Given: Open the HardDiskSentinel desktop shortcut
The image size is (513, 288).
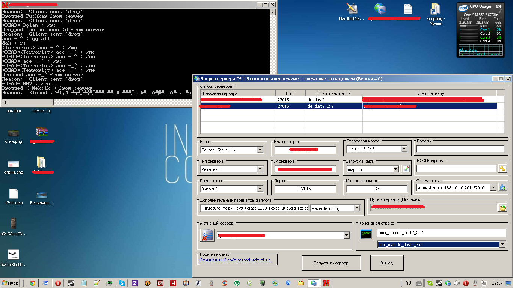Looking at the screenshot, I should click(352, 12).
